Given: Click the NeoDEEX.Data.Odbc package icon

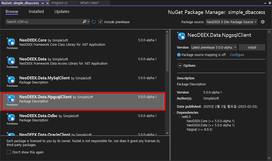Looking at the screenshot, I should pos(11,117).
